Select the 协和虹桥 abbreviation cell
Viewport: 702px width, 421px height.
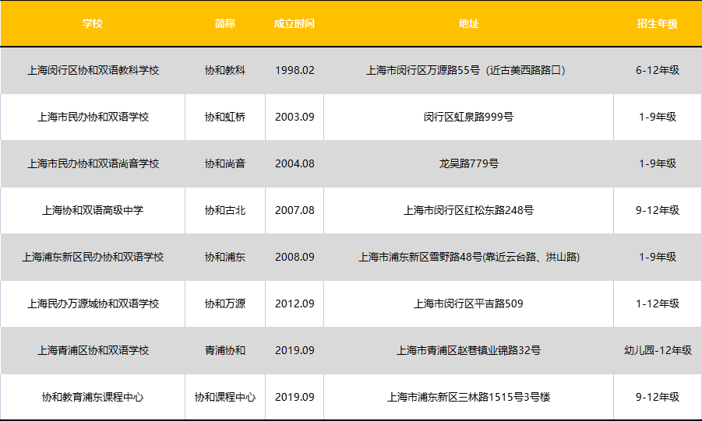click(x=224, y=117)
